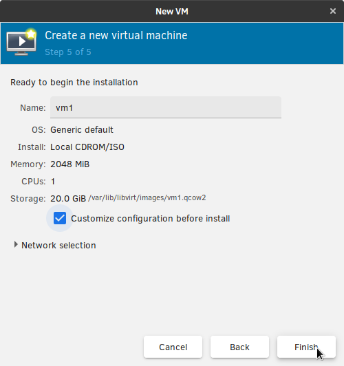Click the 'Create a new virtual machine' heading

(x=116, y=36)
